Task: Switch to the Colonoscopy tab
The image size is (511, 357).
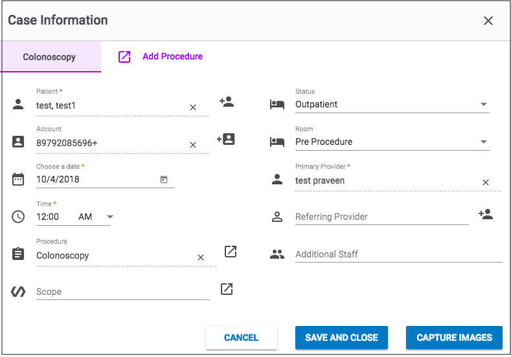Action: [x=49, y=57]
